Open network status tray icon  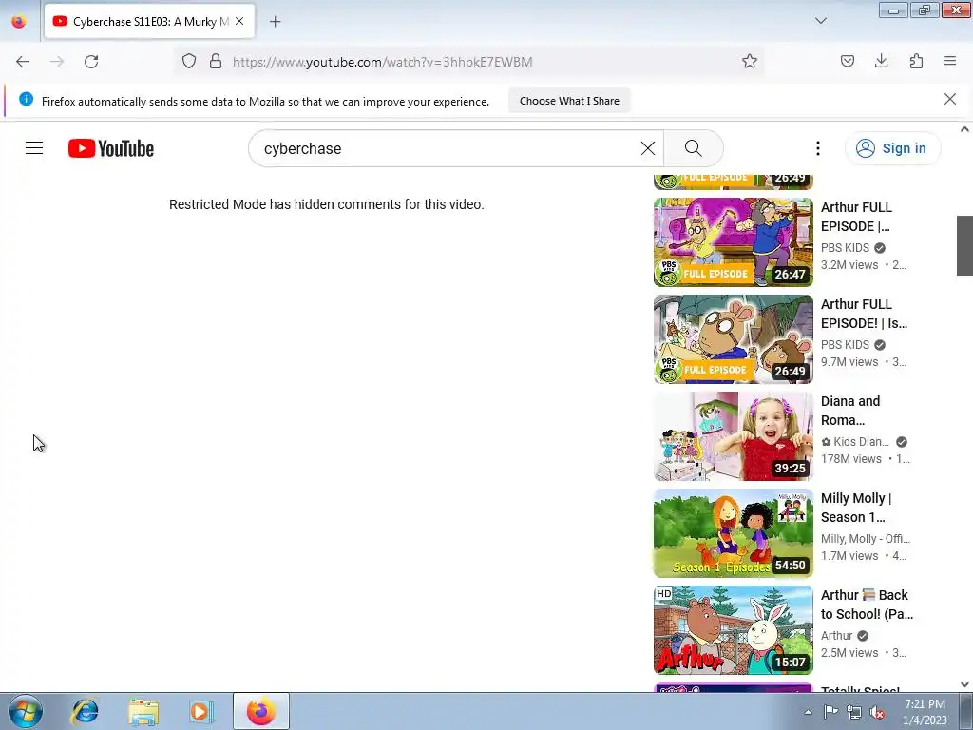click(854, 712)
